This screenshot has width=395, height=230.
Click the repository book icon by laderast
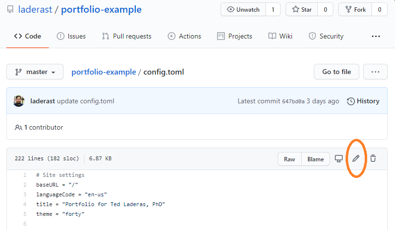[x=10, y=10]
